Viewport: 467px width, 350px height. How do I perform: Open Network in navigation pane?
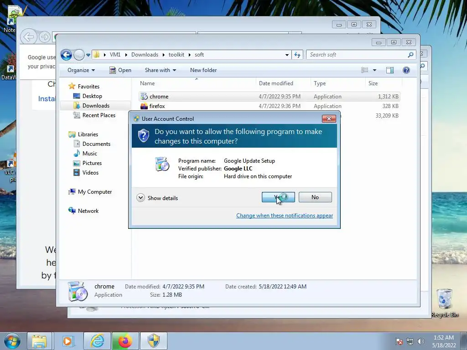(x=83, y=211)
